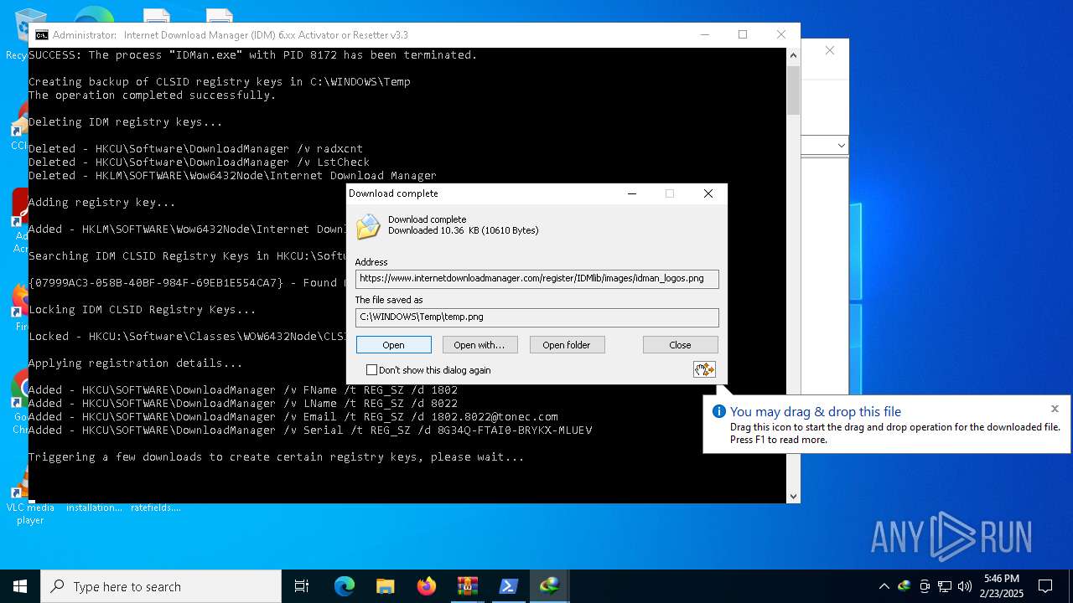This screenshot has height=603, width=1073.
Task: Click the console vertical scrollbar thumb
Action: (793, 90)
